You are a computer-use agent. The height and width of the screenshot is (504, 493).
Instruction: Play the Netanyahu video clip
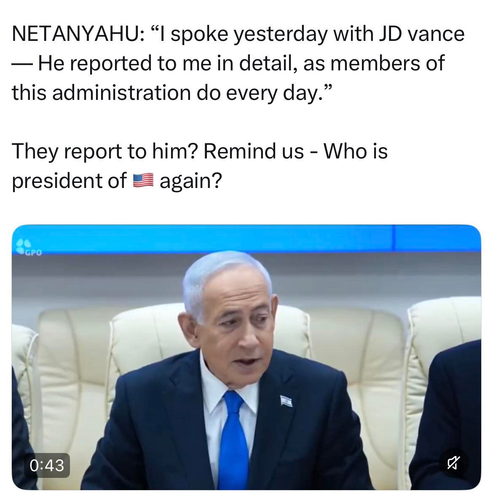tap(246, 357)
